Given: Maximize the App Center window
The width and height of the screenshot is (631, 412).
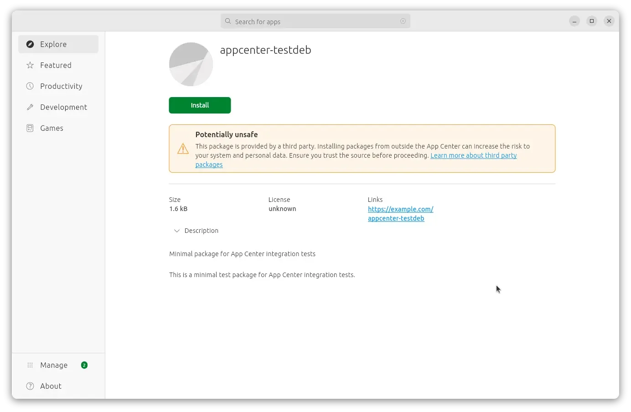Looking at the screenshot, I should pos(592,21).
